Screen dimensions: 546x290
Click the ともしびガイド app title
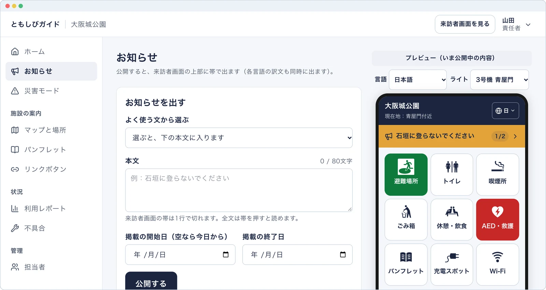[35, 24]
